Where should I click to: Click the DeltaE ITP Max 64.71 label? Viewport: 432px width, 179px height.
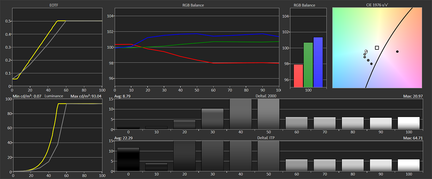(413, 138)
